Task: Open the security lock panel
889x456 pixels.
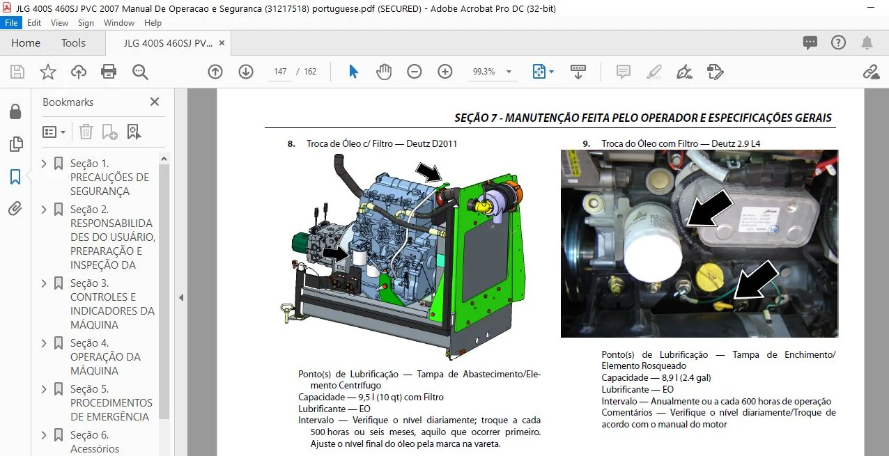Action: (15, 111)
